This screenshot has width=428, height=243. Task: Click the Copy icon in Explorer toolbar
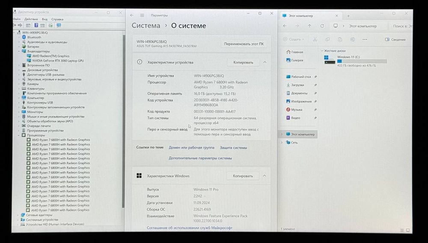coord(327,39)
